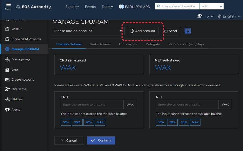This screenshot has height=151, width=243.
Task: Click the Wallet sidebar icon
Action: (7, 29)
